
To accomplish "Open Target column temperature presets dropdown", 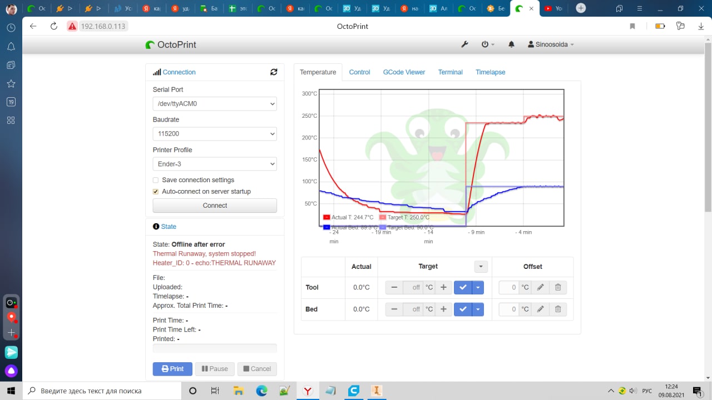I will (x=481, y=267).
